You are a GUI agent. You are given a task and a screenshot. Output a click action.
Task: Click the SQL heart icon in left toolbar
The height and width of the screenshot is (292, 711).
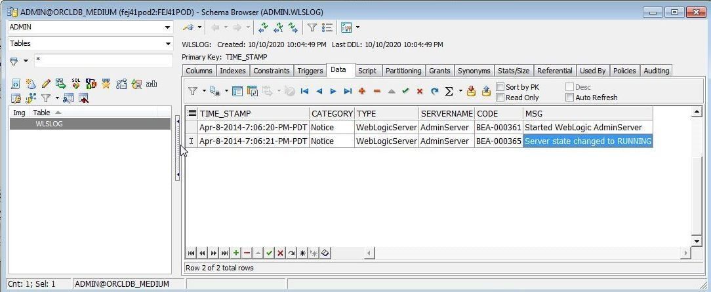tap(75, 83)
